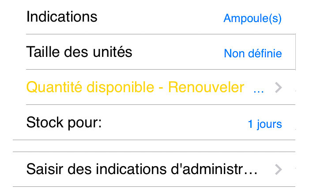Select the Non définie unit size value
The width and height of the screenshot is (309, 193).
(252, 54)
